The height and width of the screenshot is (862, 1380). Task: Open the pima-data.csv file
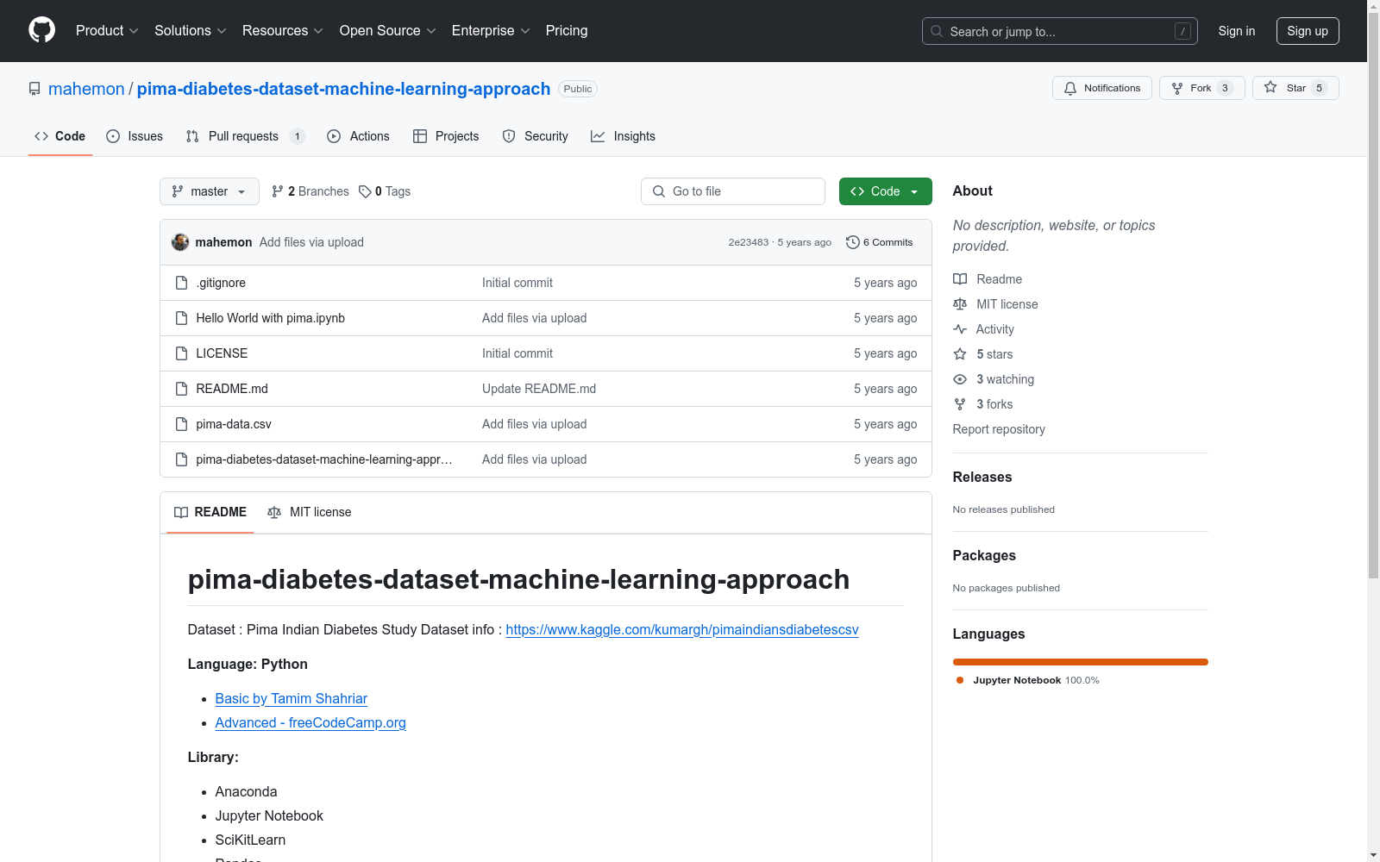[x=234, y=424]
